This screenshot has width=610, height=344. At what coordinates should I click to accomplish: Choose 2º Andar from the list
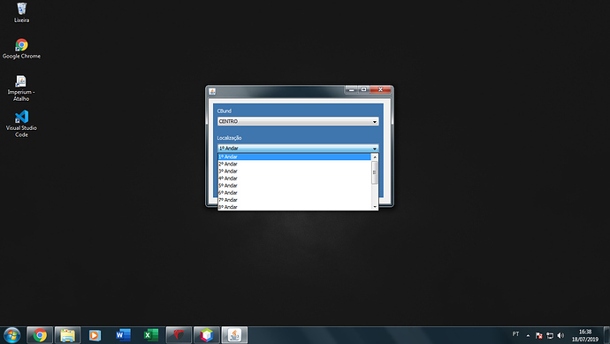(x=294, y=164)
